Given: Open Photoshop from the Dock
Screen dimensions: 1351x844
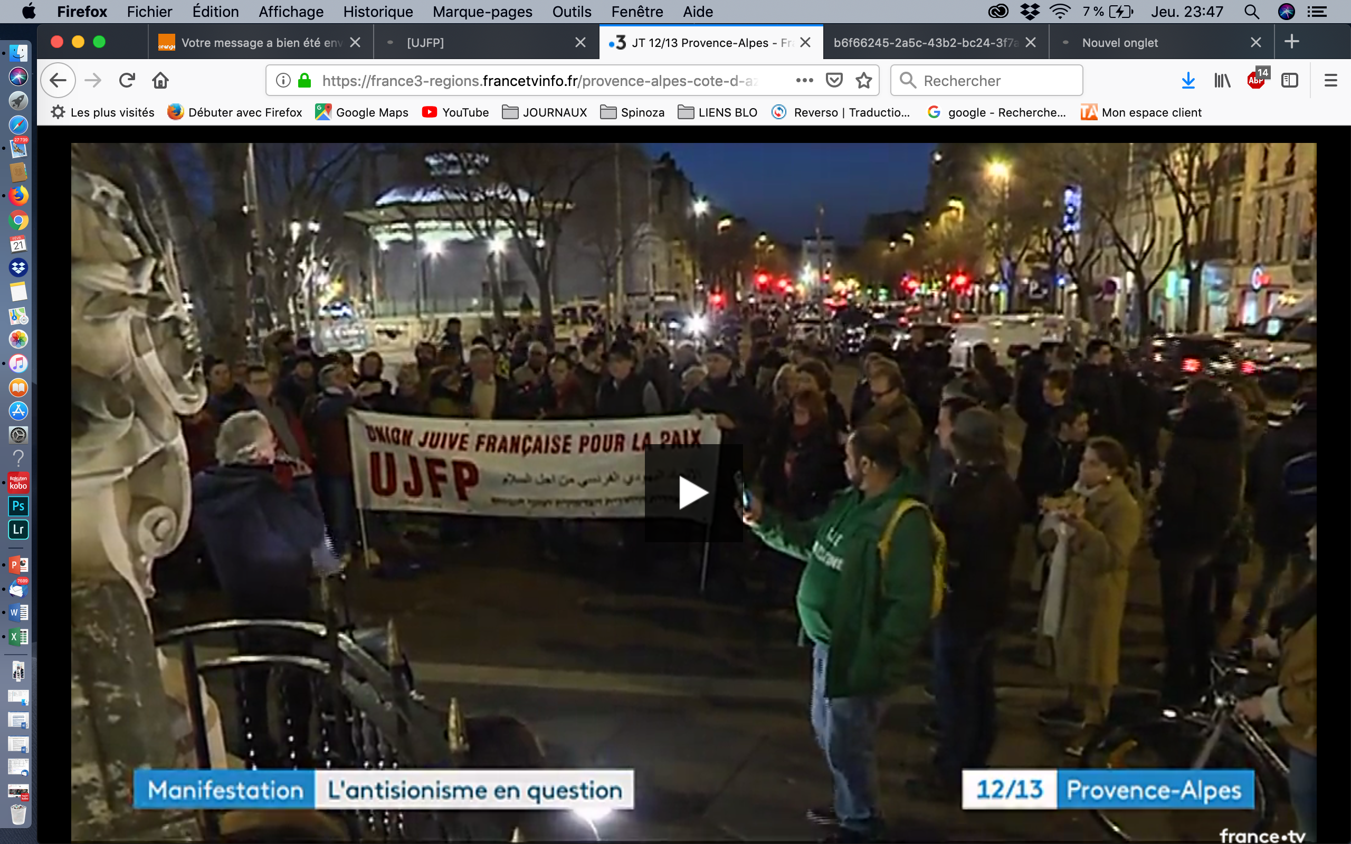Looking at the screenshot, I should (x=18, y=506).
